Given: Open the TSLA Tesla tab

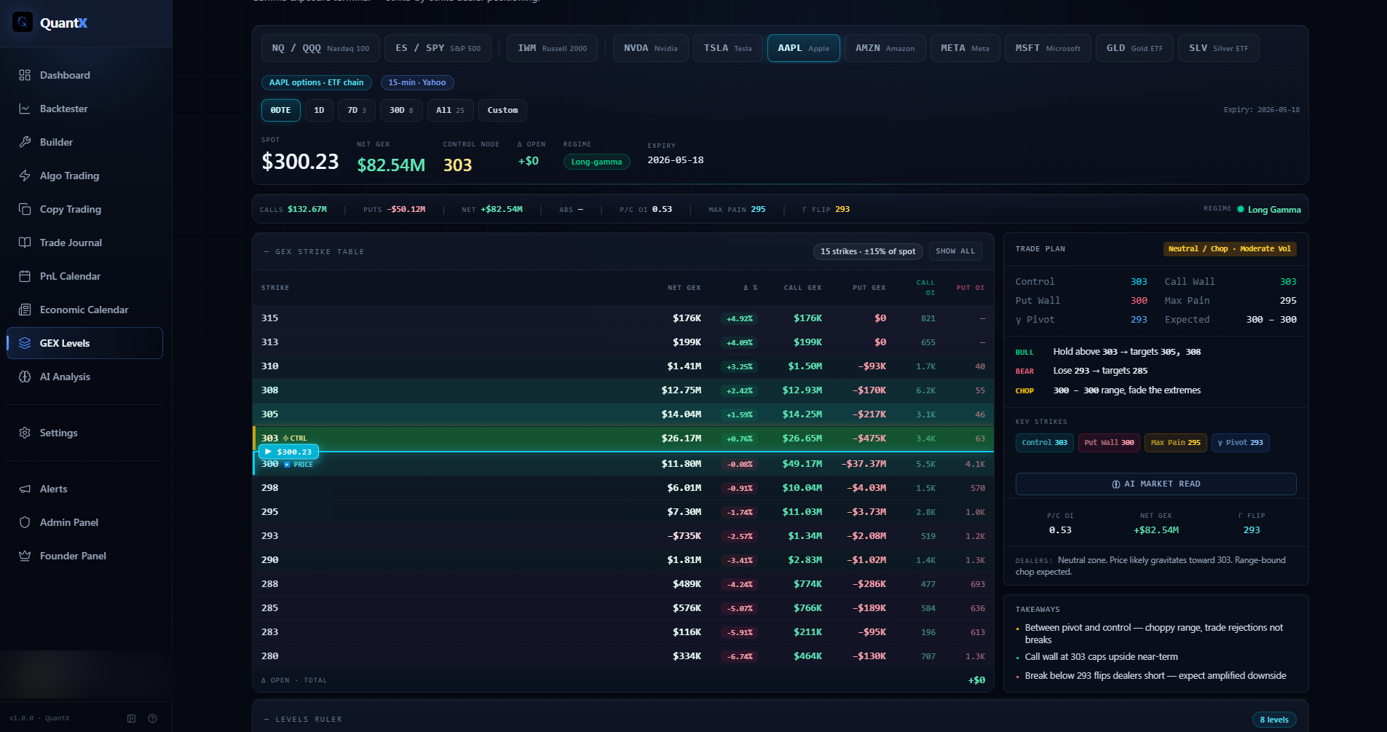Looking at the screenshot, I should [x=728, y=48].
